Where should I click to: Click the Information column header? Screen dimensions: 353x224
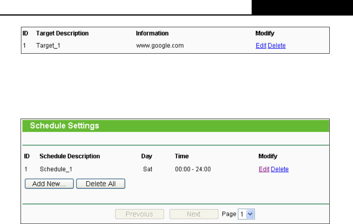point(152,33)
